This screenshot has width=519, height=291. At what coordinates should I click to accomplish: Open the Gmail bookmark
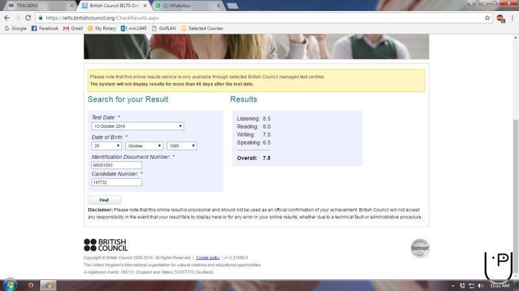pos(73,29)
